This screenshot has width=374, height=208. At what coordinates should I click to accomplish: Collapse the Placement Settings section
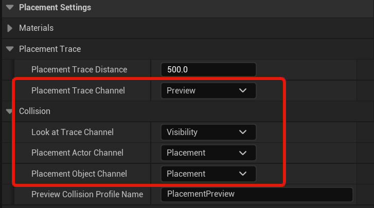pyautogui.click(x=10, y=7)
